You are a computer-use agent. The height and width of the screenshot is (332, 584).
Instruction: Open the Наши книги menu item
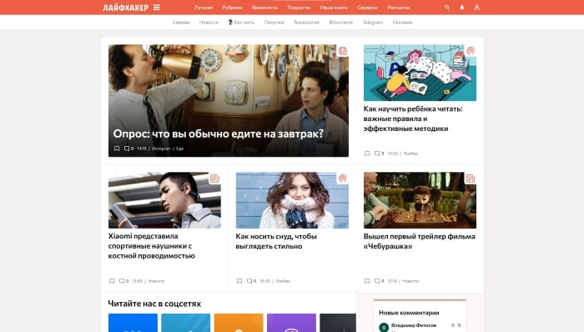coord(334,8)
